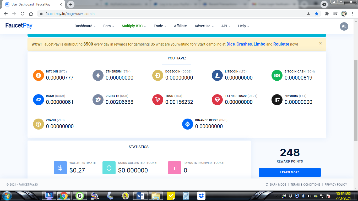The width and height of the screenshot is (358, 201).
Task: Expand the Trade dropdown menu
Action: (x=160, y=26)
